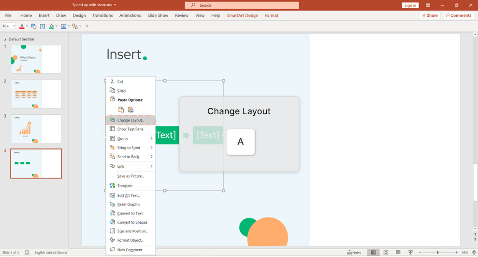The height and width of the screenshot is (257, 478).
Task: Click the text box icon in quick toolbar
Action: click(43, 26)
